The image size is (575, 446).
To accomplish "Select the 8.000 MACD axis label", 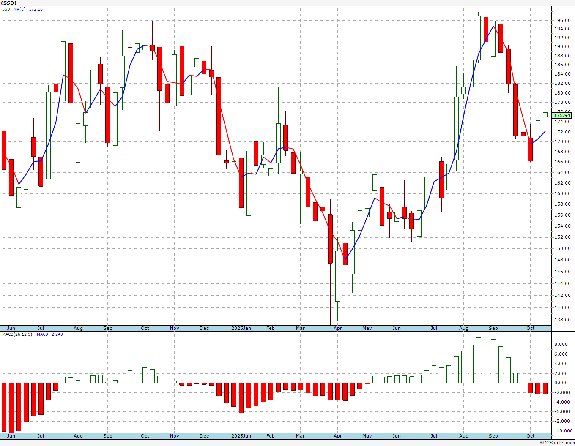I will click(561, 344).
